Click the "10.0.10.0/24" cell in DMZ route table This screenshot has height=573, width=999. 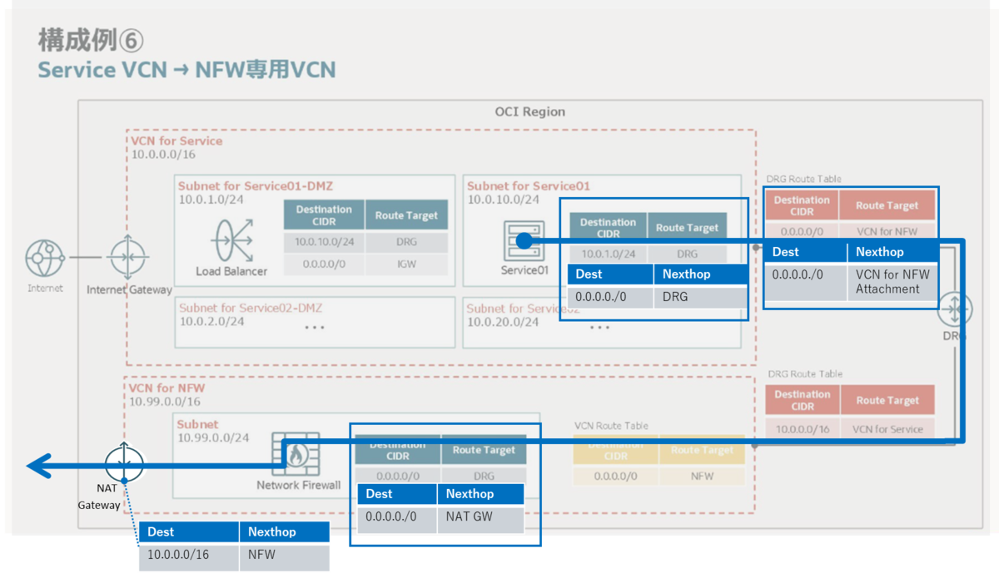tap(324, 242)
